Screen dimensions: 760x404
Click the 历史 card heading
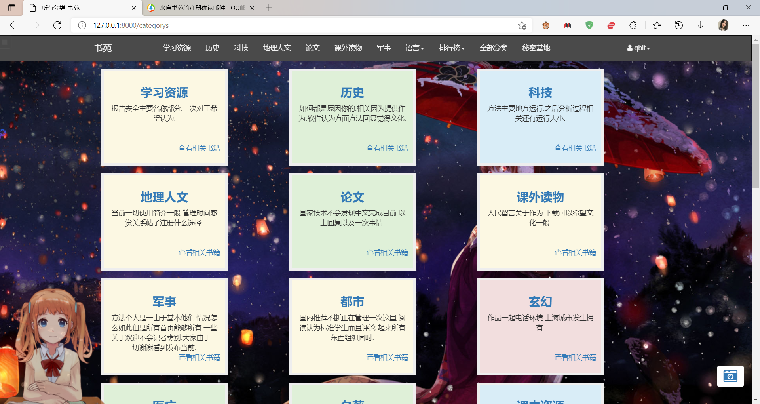(x=352, y=93)
